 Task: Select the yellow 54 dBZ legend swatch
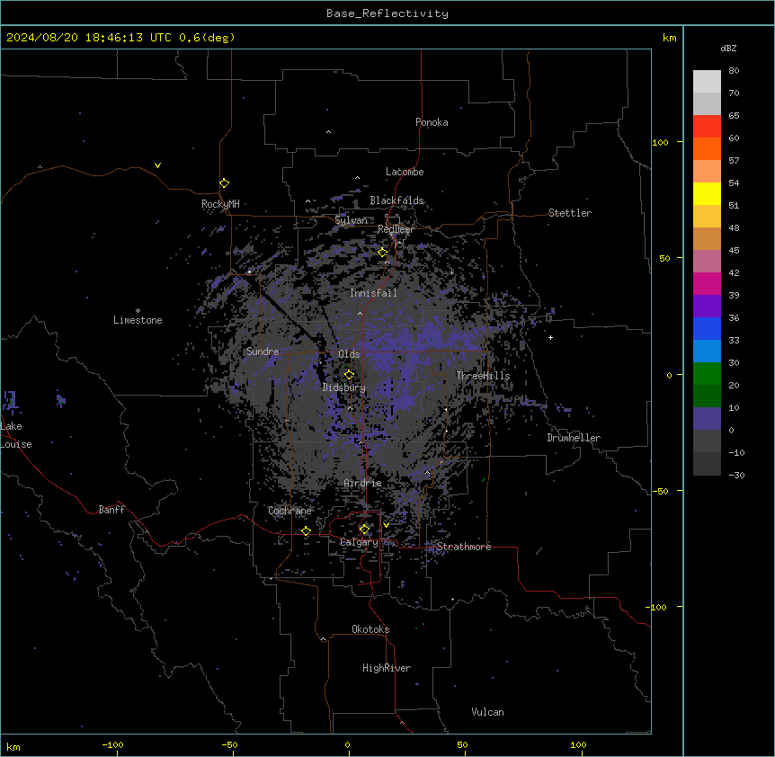707,193
